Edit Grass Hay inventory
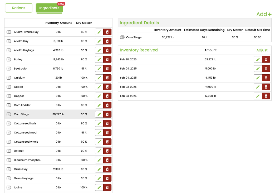 tap(100, 169)
